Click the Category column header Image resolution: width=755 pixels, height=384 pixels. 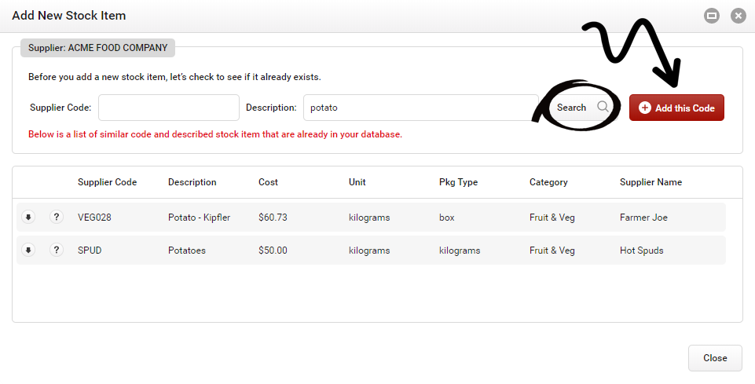548,182
